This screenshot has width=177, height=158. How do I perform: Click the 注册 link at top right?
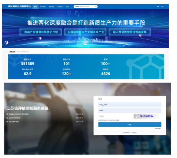click(x=162, y=7)
